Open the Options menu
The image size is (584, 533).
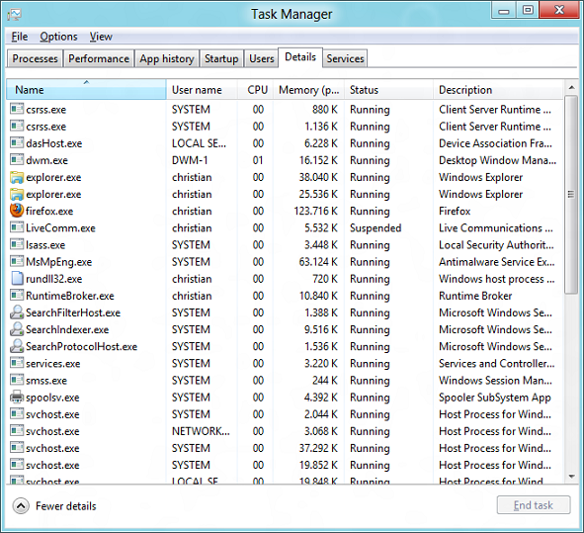59,37
